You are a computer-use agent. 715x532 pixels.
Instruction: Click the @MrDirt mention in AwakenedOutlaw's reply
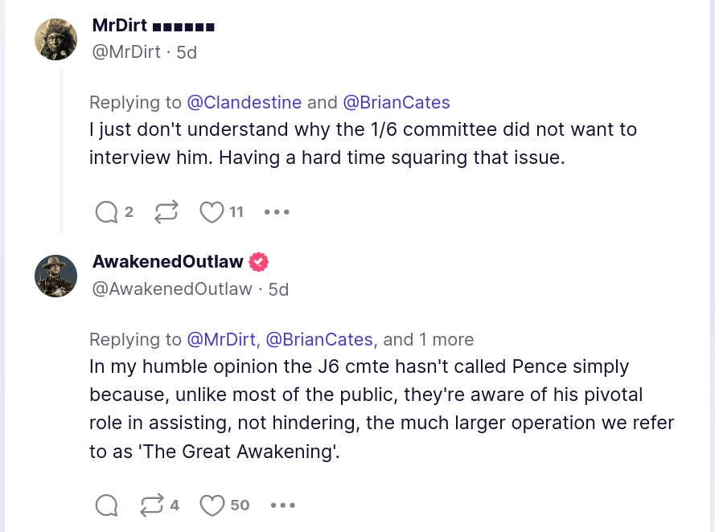(221, 339)
